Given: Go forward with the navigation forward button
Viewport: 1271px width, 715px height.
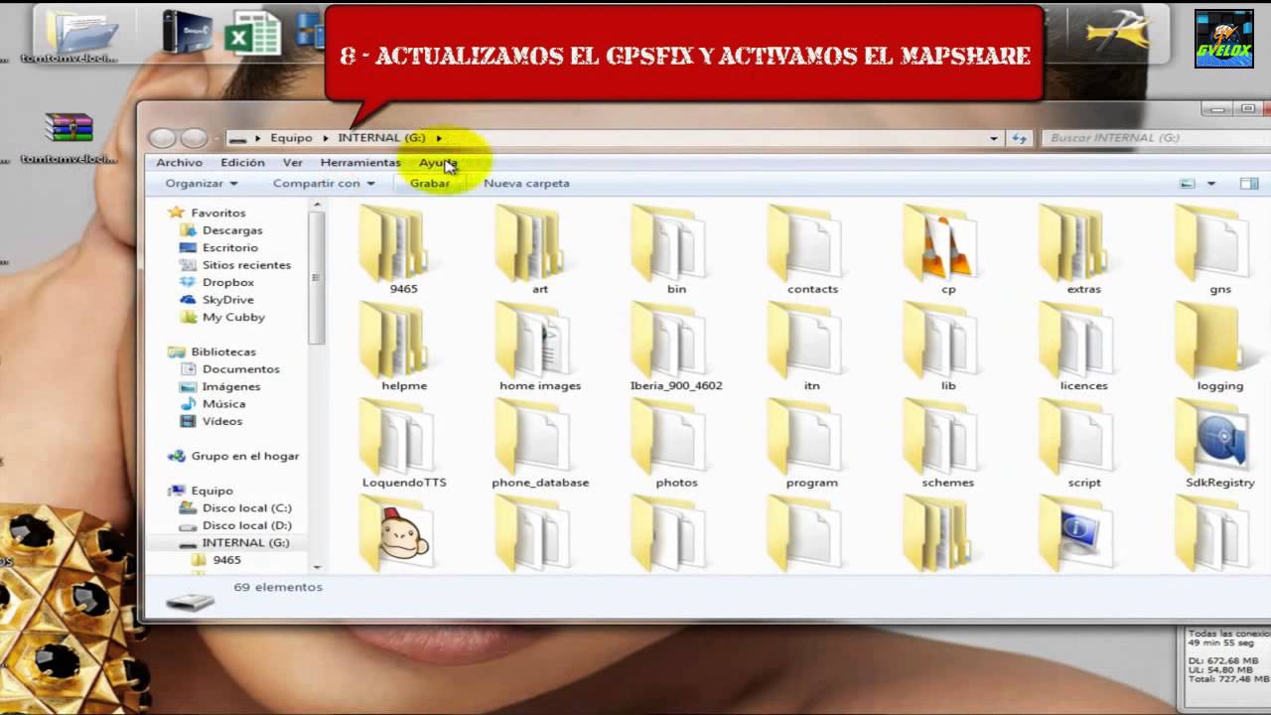Looking at the screenshot, I should point(194,138).
